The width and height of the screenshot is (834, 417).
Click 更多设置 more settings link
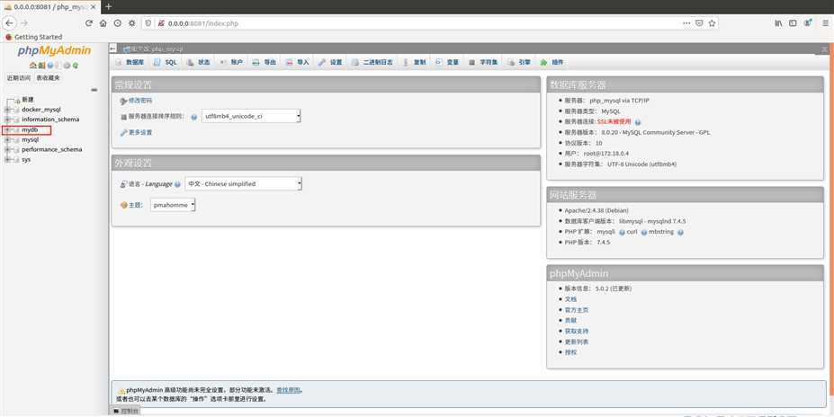click(x=139, y=132)
